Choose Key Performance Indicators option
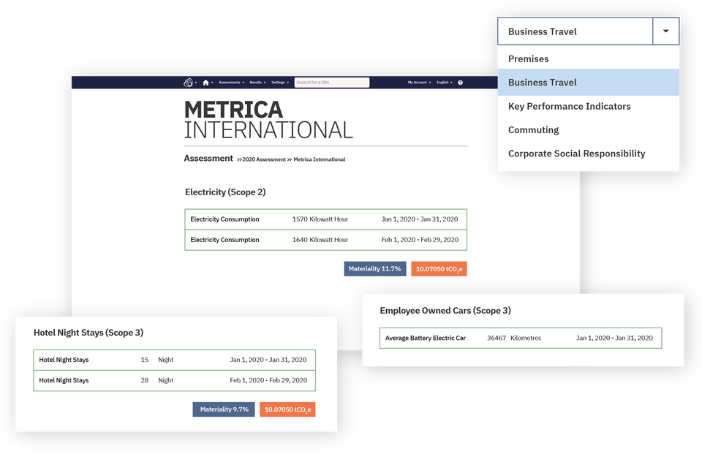702x476 pixels. [x=569, y=106]
